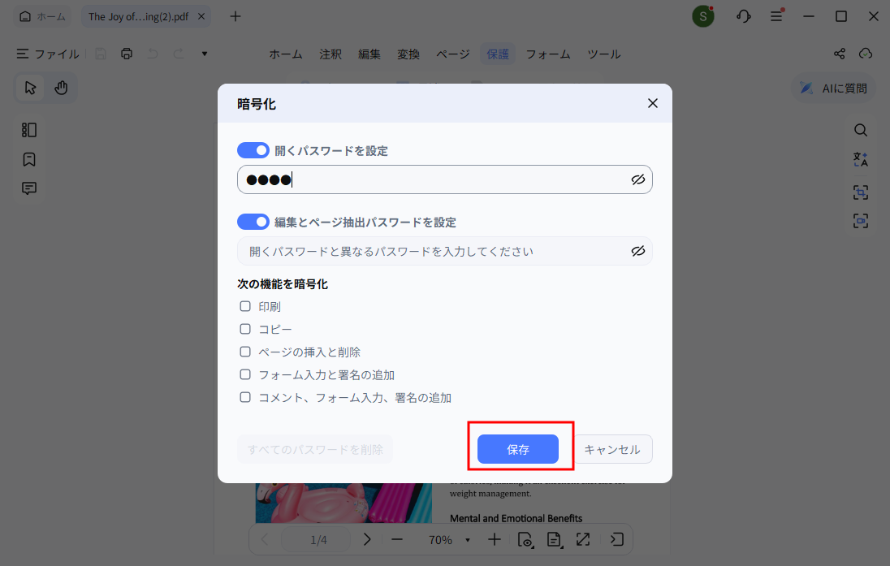Image resolution: width=890 pixels, height=566 pixels.
Task: Open the bookmarks panel
Action: 28,158
